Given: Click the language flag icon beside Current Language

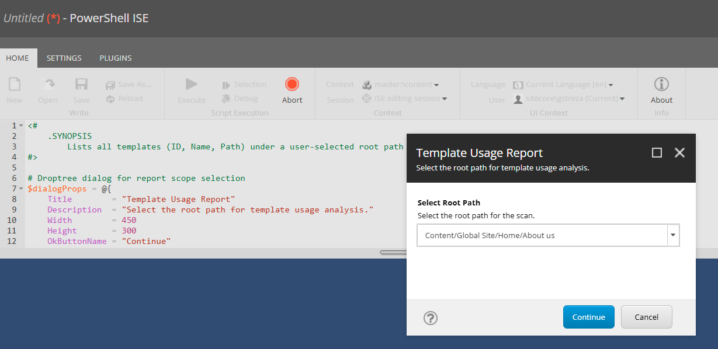Looking at the screenshot, I should point(518,85).
